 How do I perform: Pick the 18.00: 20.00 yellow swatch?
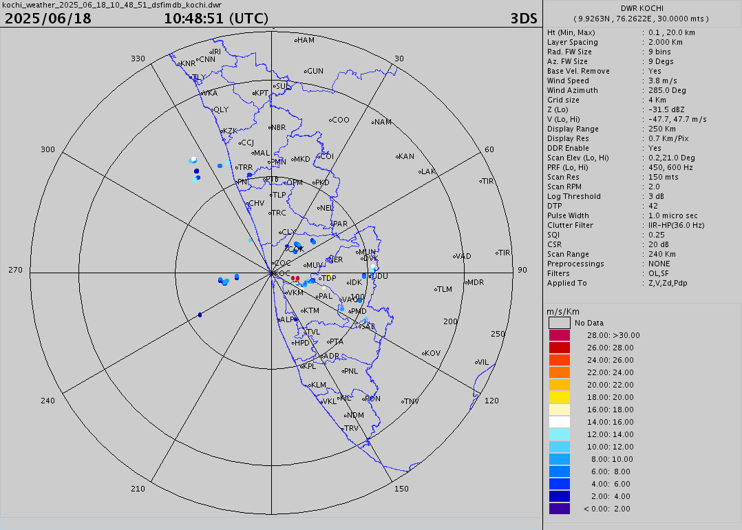(560, 397)
